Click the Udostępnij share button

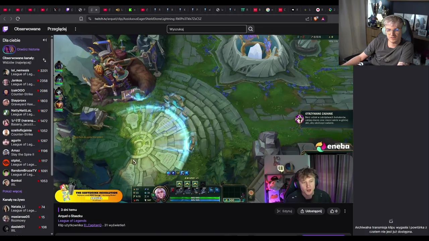click(x=311, y=211)
